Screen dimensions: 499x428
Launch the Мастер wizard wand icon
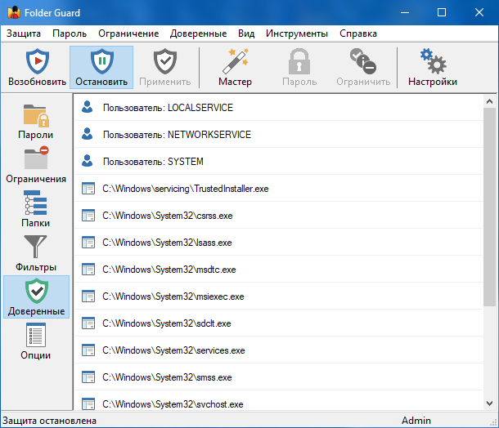coord(235,62)
